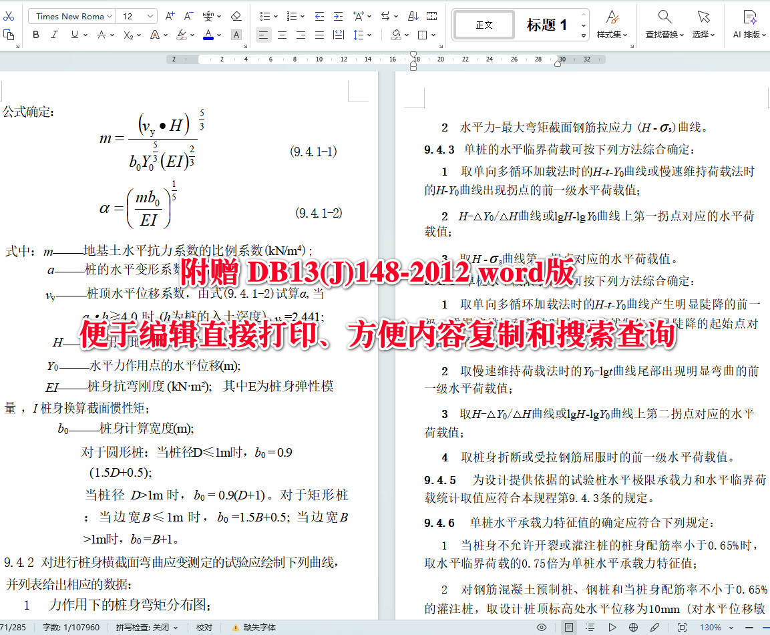The height and width of the screenshot is (635, 770).
Task: Decrease font size with A- icon
Action: pos(188,16)
